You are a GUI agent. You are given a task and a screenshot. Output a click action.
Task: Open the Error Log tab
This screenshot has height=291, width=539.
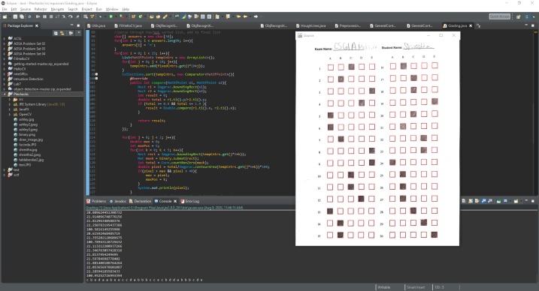coord(189,201)
